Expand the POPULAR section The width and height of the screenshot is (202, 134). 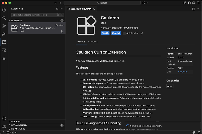16,121
